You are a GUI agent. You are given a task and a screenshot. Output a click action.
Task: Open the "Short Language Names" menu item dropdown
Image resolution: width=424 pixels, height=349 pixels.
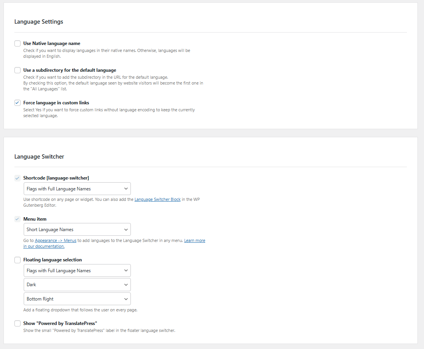[x=77, y=229]
